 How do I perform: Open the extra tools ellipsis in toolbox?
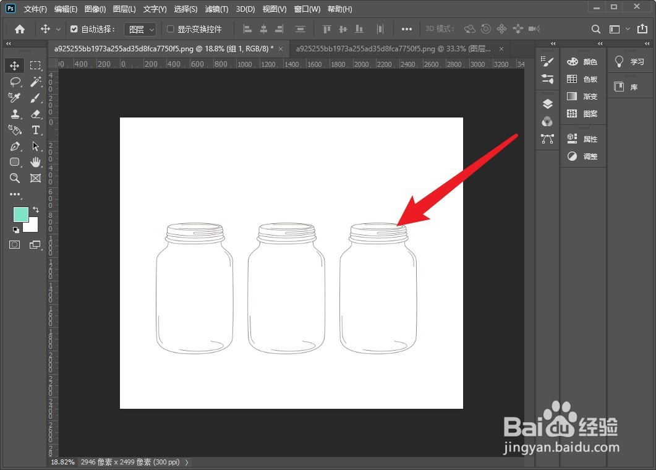coord(15,194)
